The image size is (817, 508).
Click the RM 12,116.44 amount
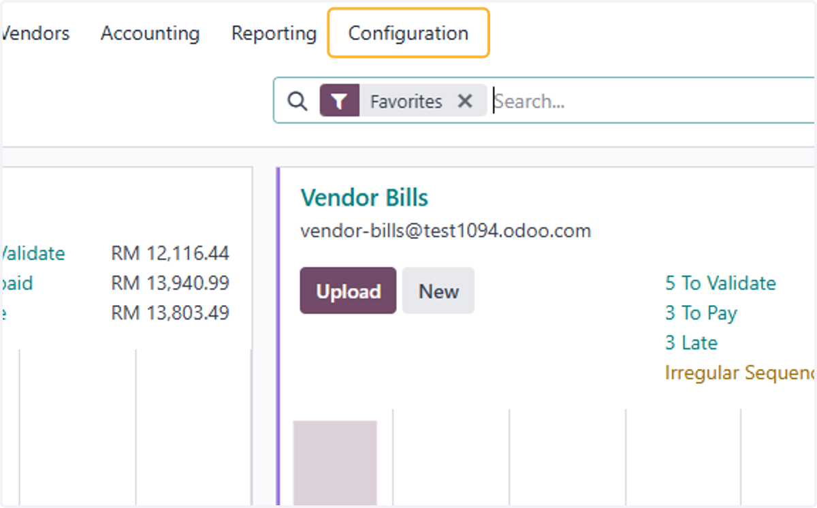point(170,253)
